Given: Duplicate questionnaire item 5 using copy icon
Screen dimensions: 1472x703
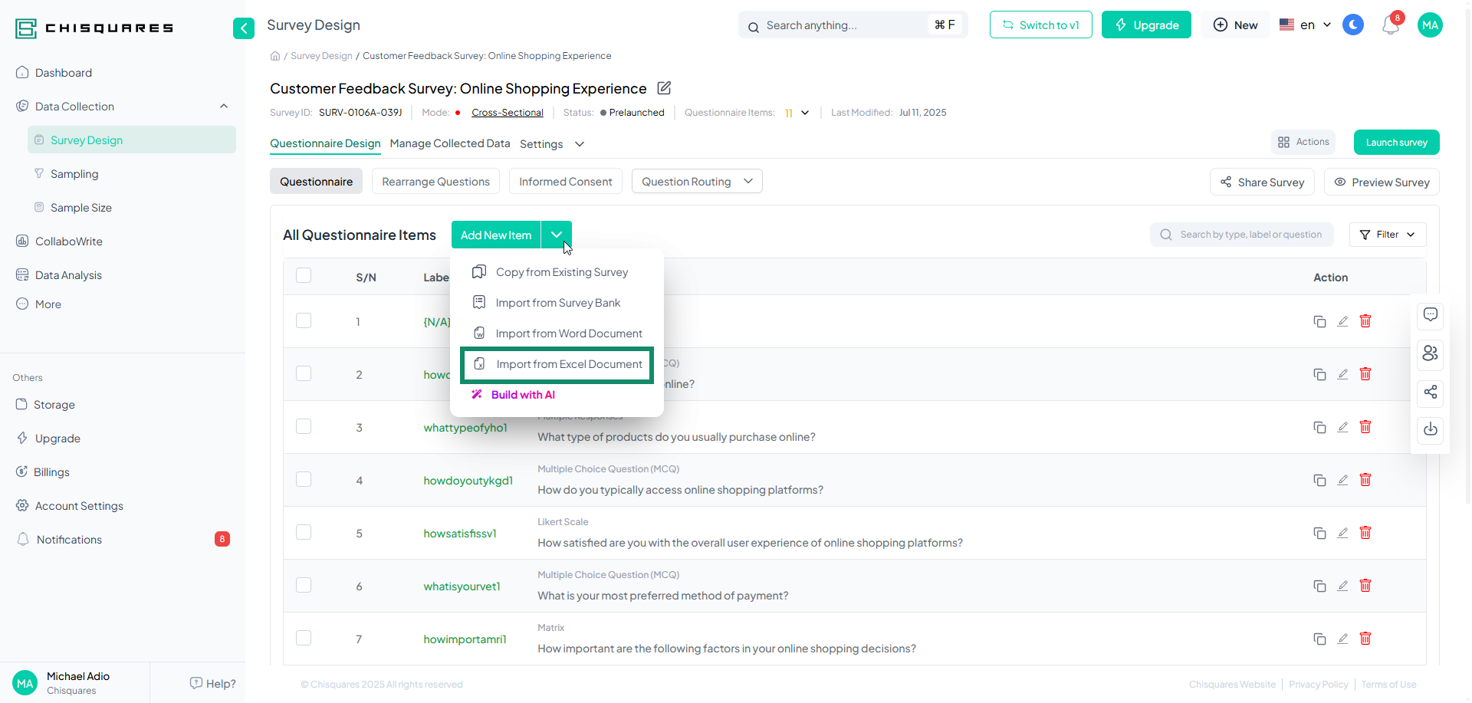Looking at the screenshot, I should tap(1319, 533).
